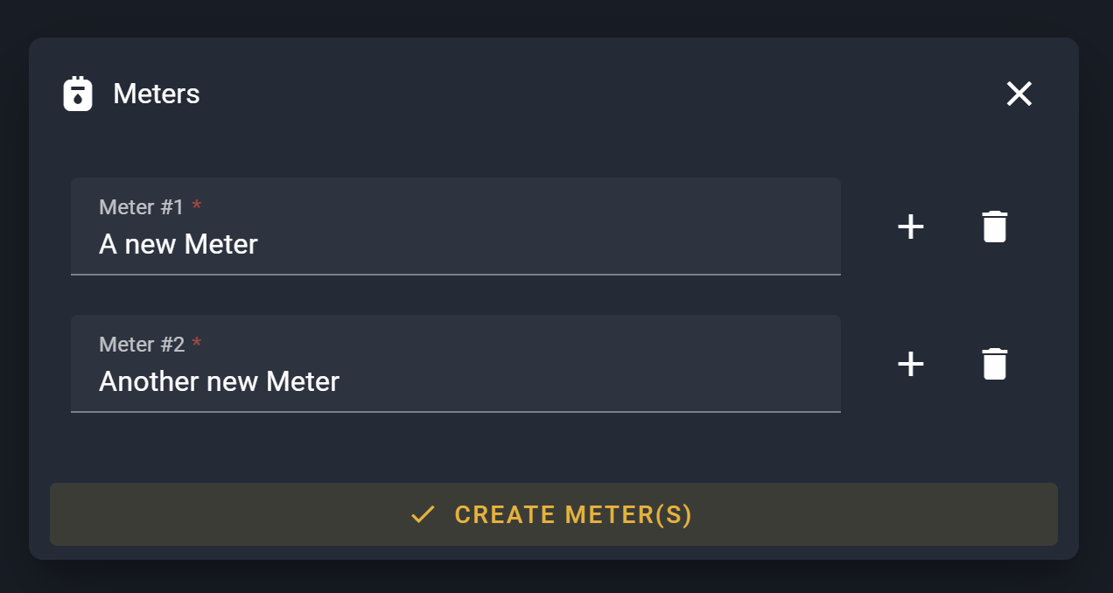This screenshot has width=1113, height=593.
Task: Click the meter device icon beside the Meters title
Action: (x=78, y=94)
